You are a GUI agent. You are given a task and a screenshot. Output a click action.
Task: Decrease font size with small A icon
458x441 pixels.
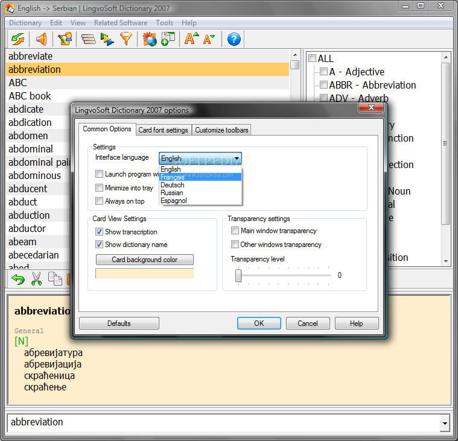209,39
